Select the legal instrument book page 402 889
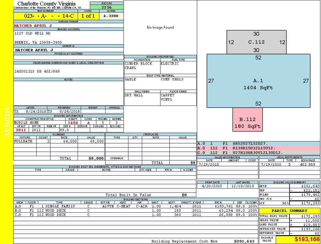This screenshot has width=321, height=244. [307, 164]
